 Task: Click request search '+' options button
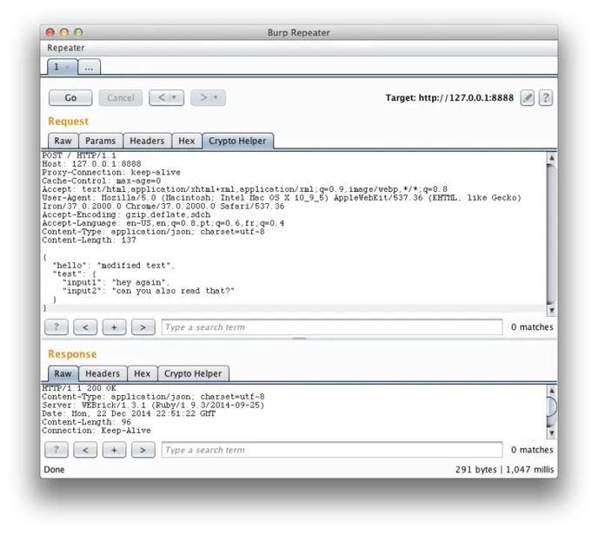(114, 327)
